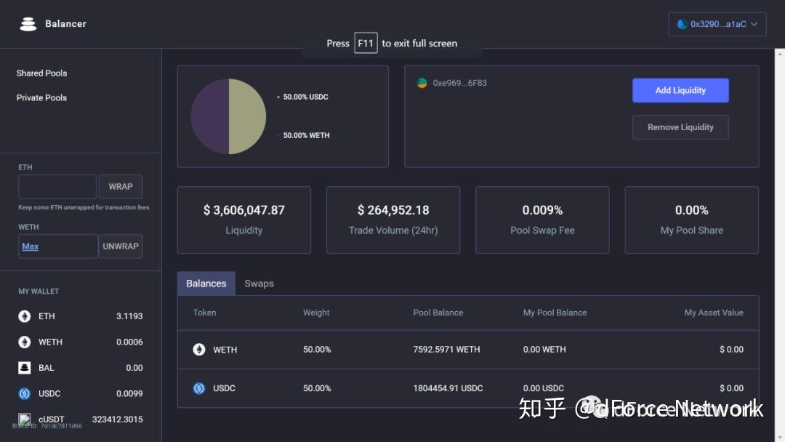785x442 pixels.
Task: Click the Add Liquidity button
Action: (x=680, y=91)
